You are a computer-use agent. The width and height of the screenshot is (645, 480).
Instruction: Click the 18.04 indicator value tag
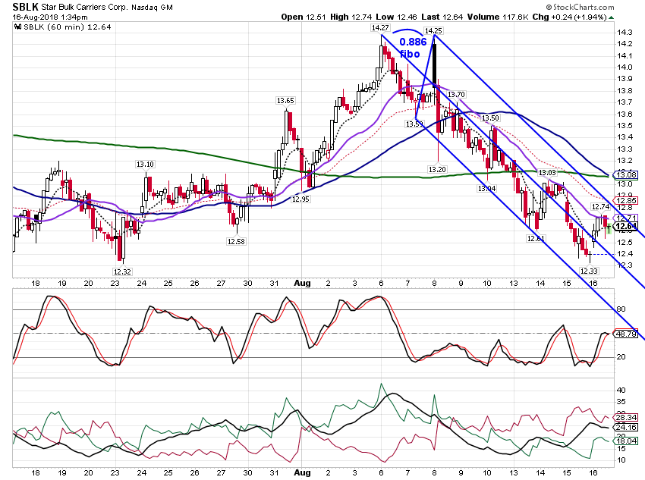(626, 441)
